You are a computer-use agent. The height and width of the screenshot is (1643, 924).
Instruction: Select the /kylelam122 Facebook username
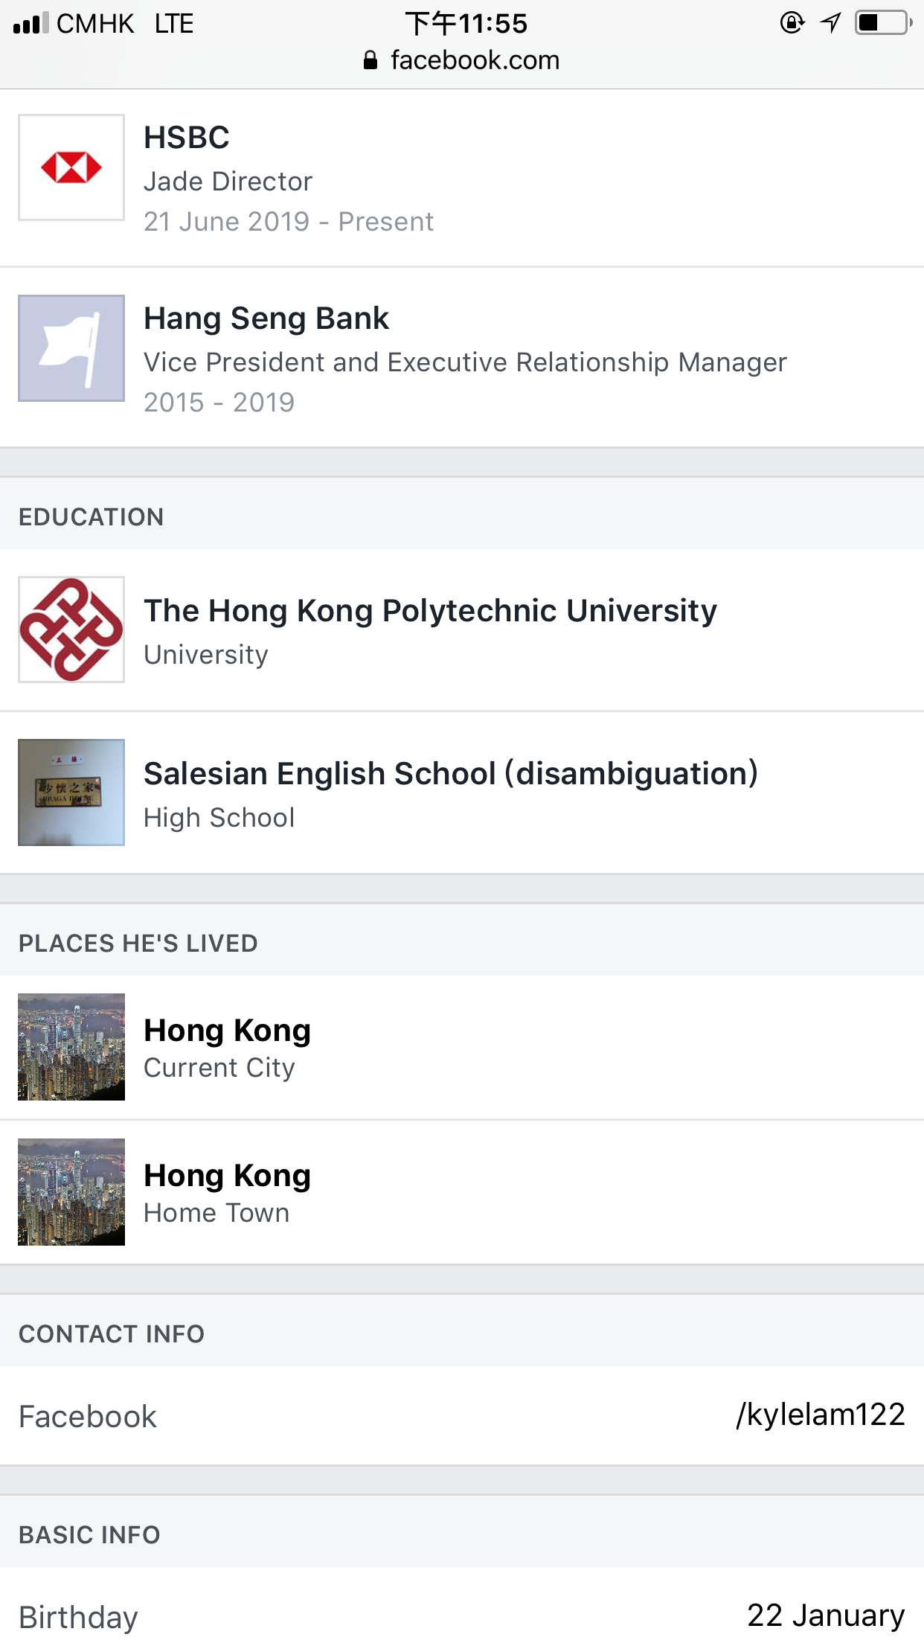pyautogui.click(x=821, y=1415)
